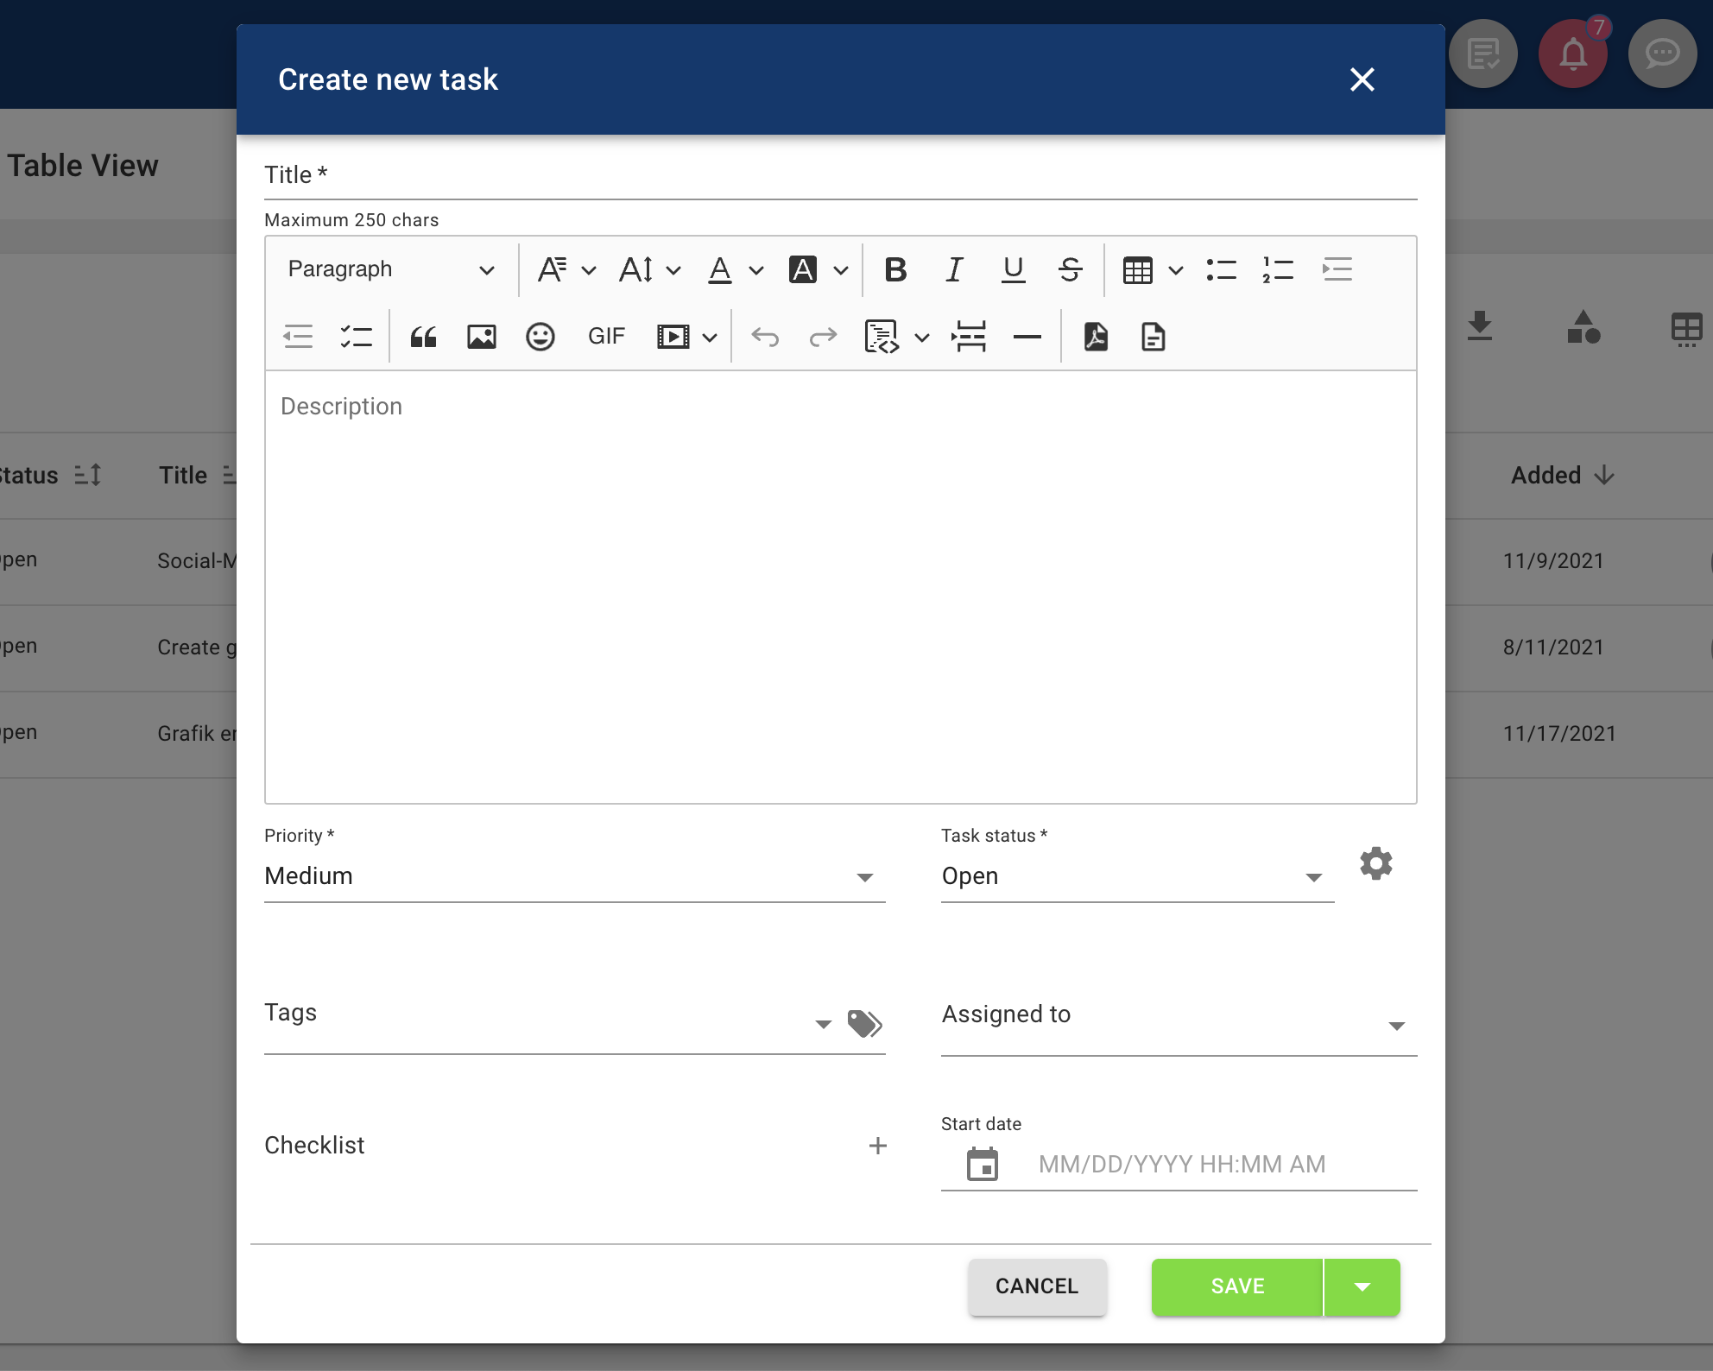The height and width of the screenshot is (1371, 1713).
Task: Insert a horizontal line
Action: [1027, 337]
